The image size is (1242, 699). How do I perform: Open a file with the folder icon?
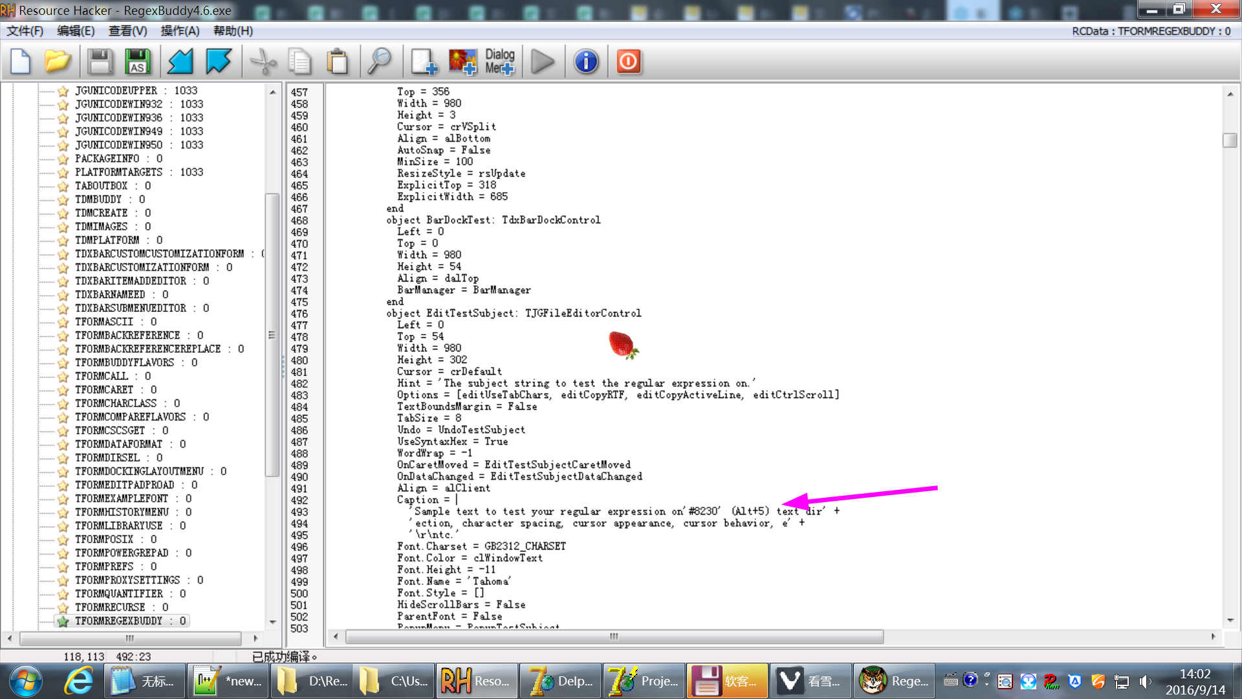point(58,61)
